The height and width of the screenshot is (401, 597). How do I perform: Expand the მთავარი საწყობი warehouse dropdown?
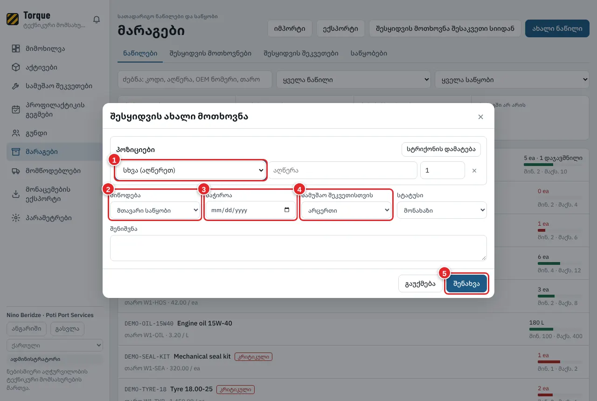155,210
